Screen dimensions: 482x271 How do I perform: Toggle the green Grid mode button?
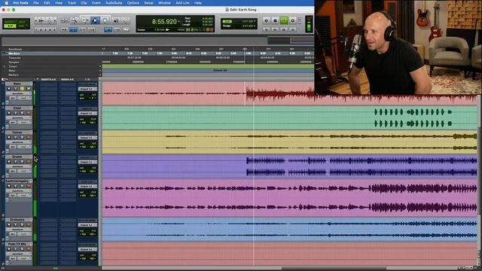click(227, 22)
